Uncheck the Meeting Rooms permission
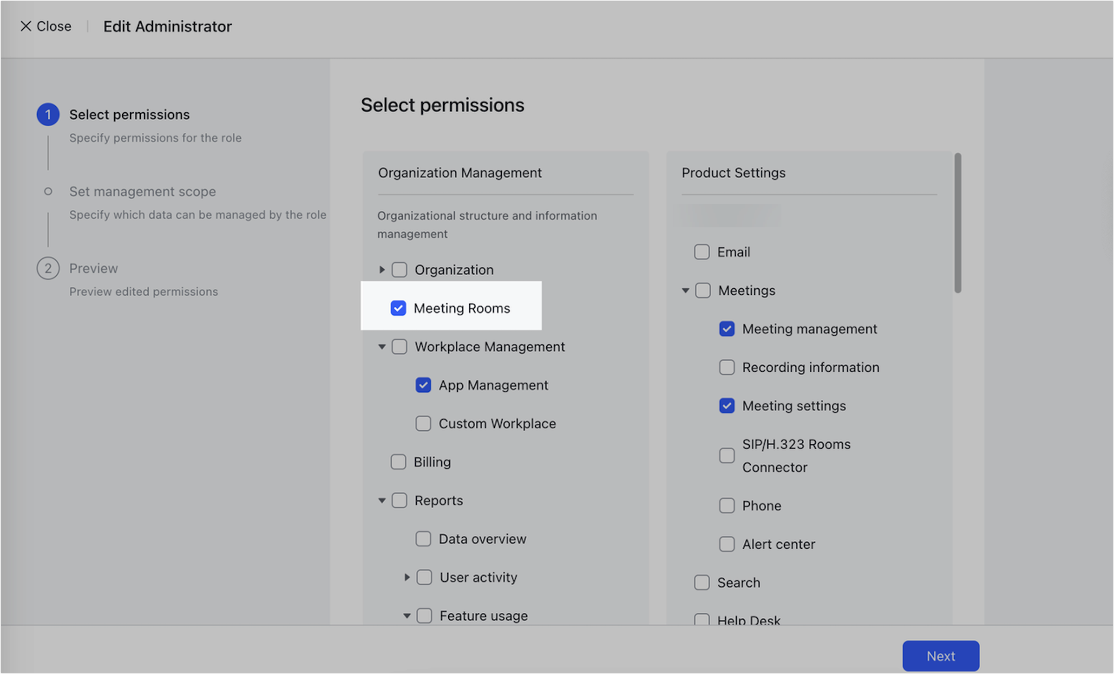This screenshot has width=1114, height=674. point(398,308)
